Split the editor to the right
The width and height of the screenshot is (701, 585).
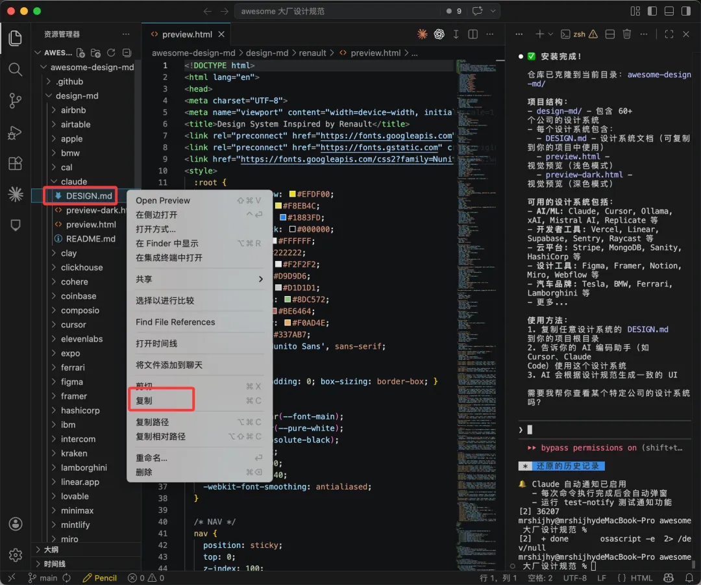tap(473, 34)
